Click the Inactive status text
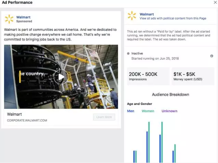218x163 pixels. (x=137, y=53)
